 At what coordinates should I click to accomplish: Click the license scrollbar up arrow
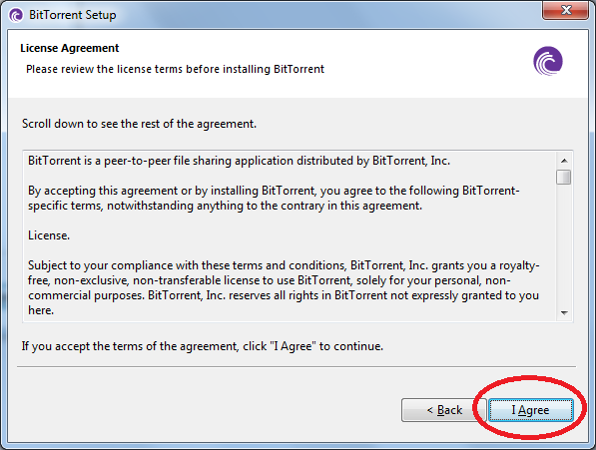click(564, 161)
